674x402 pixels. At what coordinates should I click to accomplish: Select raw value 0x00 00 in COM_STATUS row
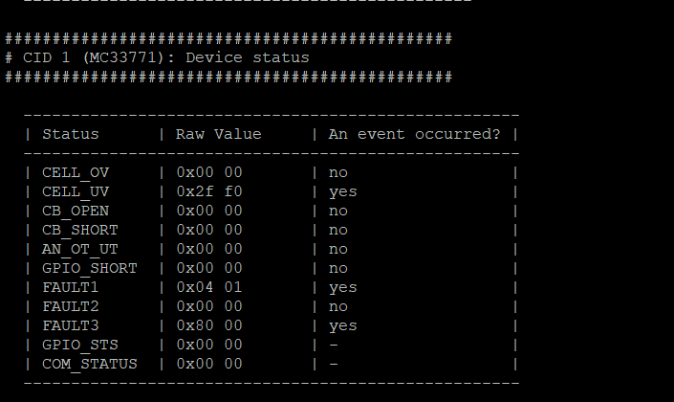coord(209,364)
